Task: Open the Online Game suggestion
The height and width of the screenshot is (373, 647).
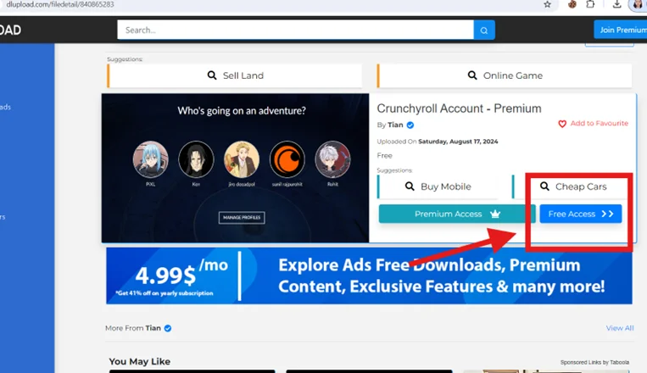Action: [505, 75]
